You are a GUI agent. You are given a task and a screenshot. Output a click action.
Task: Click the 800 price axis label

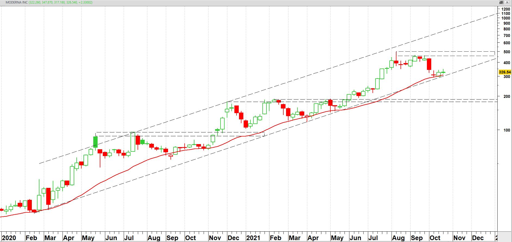(507, 29)
